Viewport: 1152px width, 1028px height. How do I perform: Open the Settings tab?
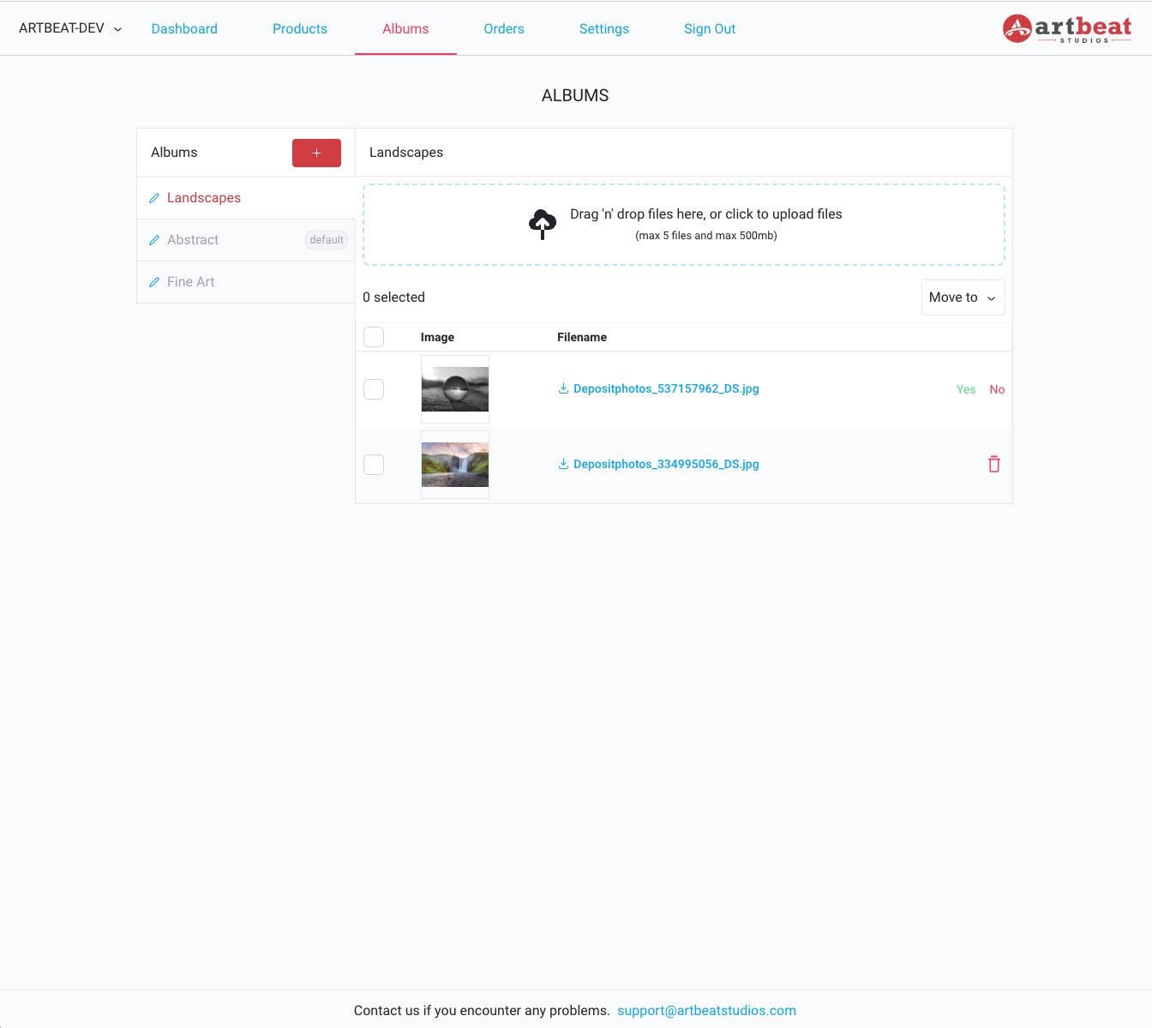[604, 28]
